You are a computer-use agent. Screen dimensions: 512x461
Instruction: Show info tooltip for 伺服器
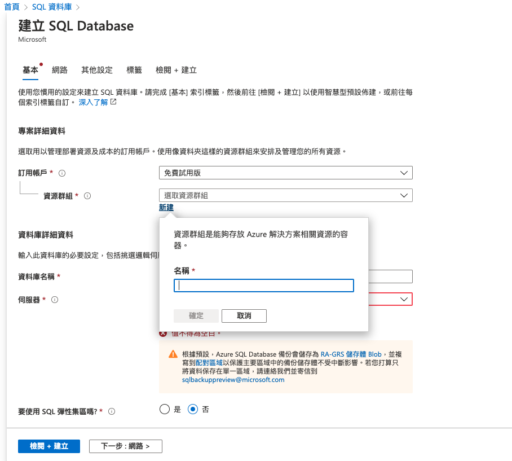[x=55, y=300]
